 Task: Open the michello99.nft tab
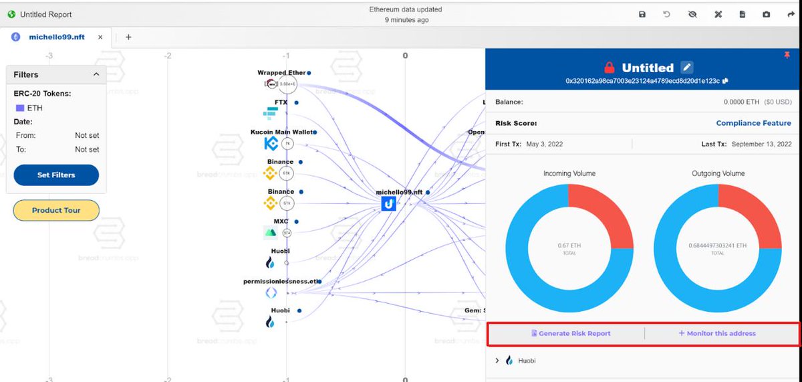[x=56, y=37]
